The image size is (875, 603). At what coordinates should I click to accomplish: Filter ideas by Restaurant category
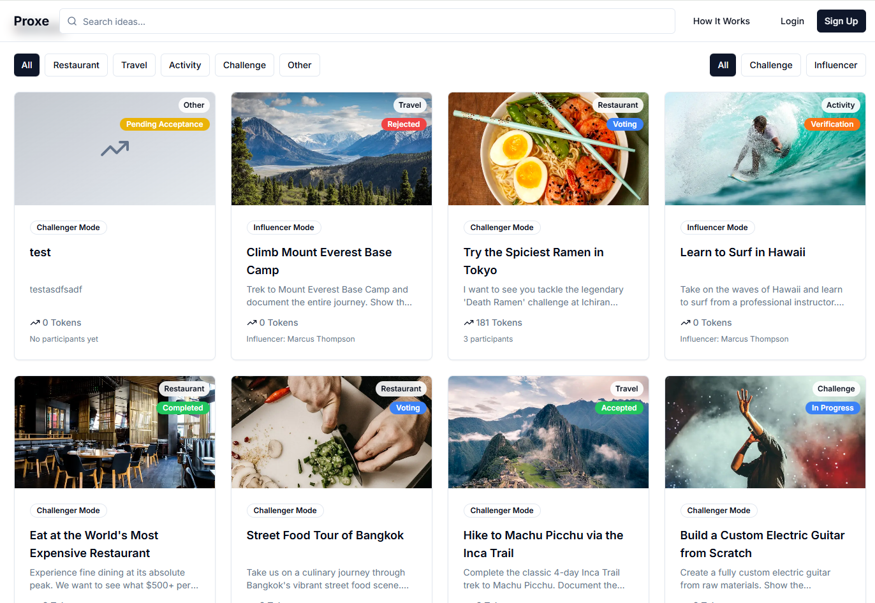coord(76,65)
